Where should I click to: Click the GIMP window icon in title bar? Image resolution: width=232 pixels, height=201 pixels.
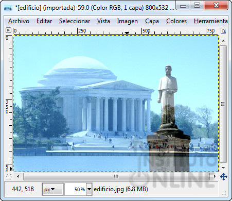pos(8,8)
